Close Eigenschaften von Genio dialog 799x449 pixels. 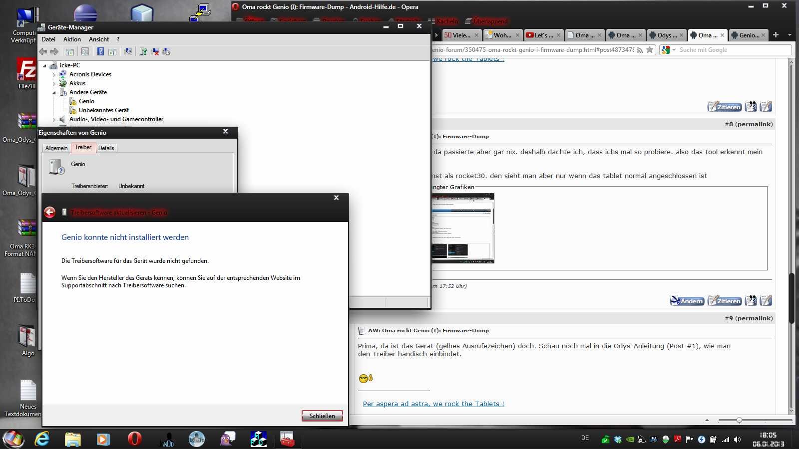coord(225,131)
